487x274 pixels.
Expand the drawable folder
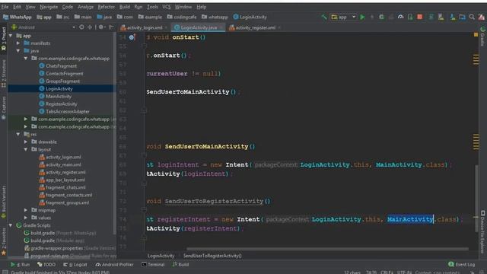(x=26, y=142)
